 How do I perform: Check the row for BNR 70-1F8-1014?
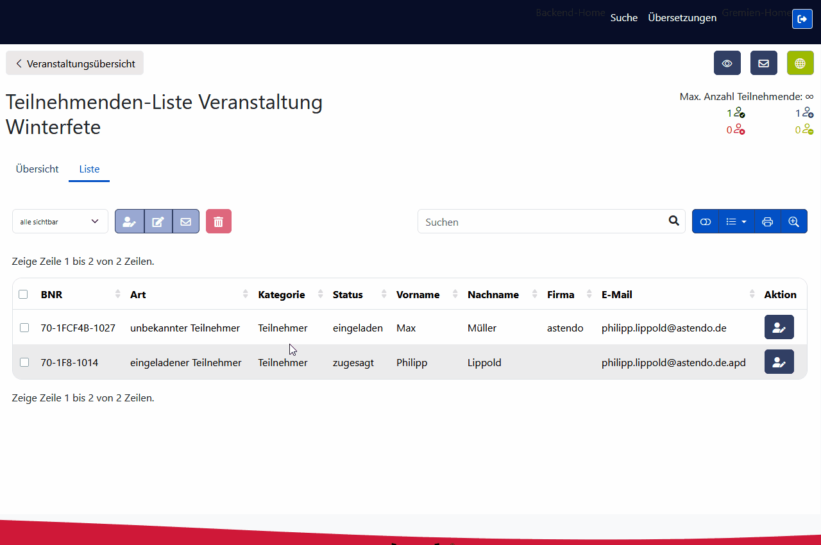coord(24,362)
